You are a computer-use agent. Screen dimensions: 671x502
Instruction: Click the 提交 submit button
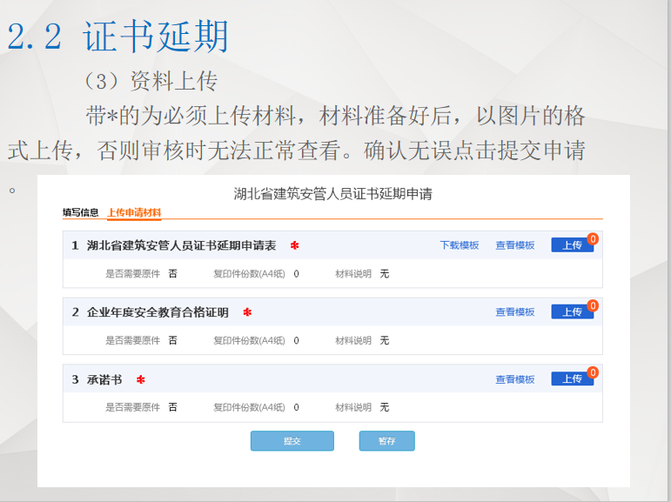pyautogui.click(x=292, y=441)
